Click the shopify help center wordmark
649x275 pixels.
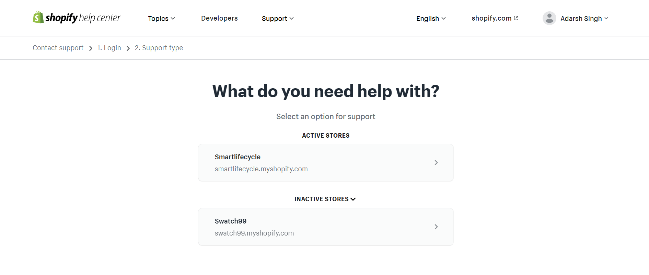pyautogui.click(x=83, y=18)
